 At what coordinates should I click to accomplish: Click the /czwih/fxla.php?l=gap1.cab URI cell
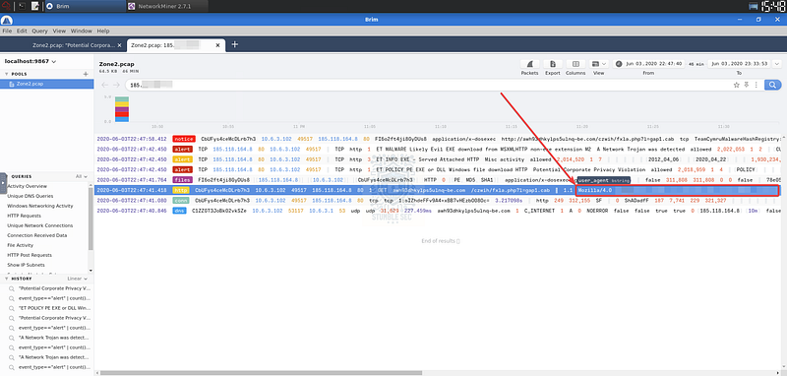point(512,190)
